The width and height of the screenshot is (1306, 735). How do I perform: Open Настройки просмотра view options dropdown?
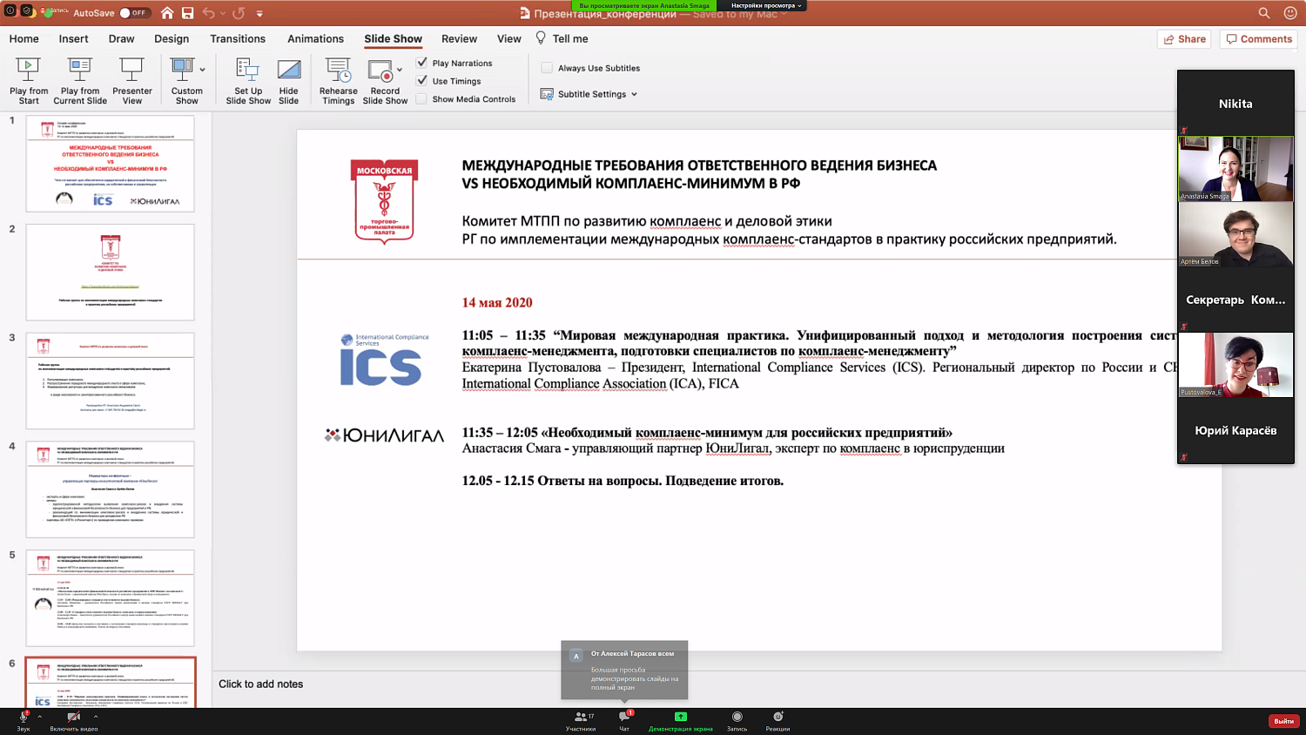tap(766, 5)
